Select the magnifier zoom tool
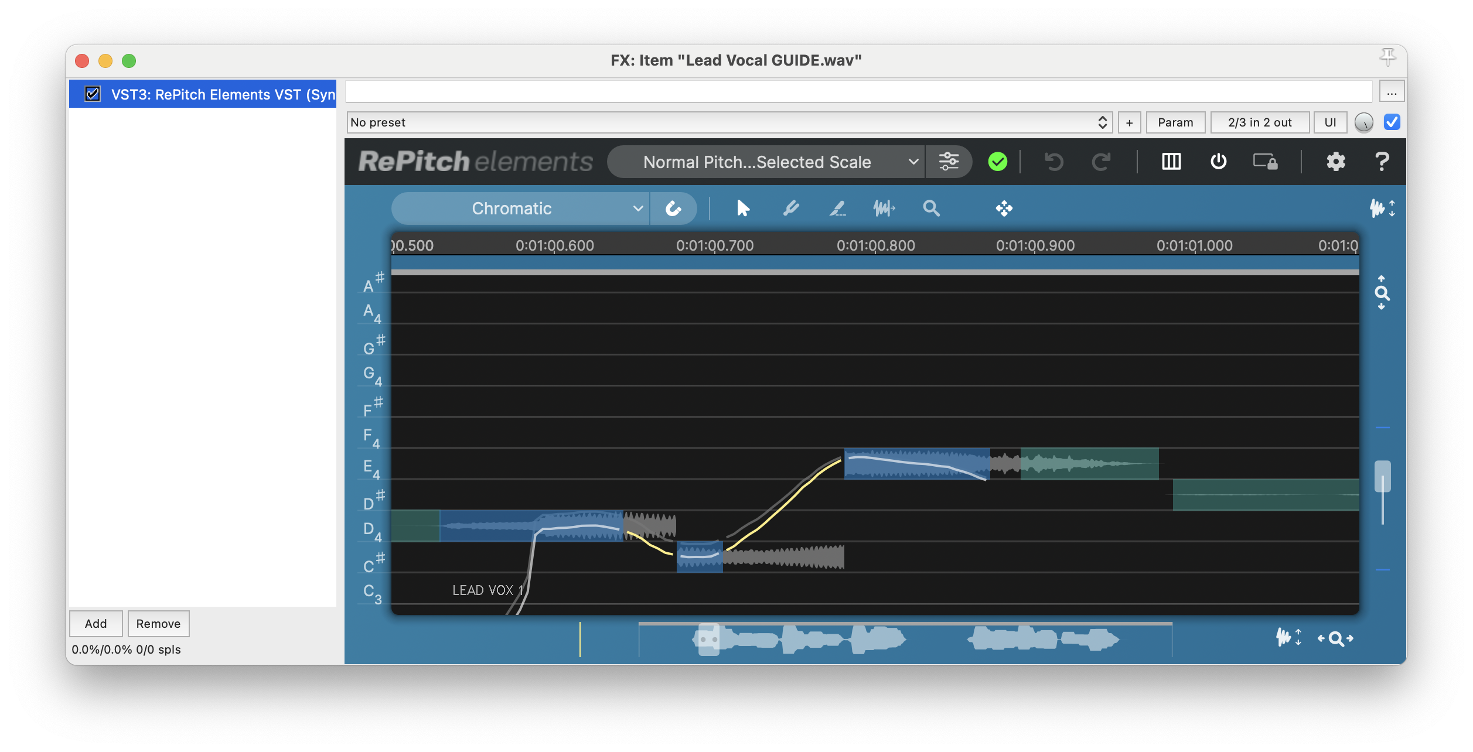1473x752 pixels. coord(931,208)
